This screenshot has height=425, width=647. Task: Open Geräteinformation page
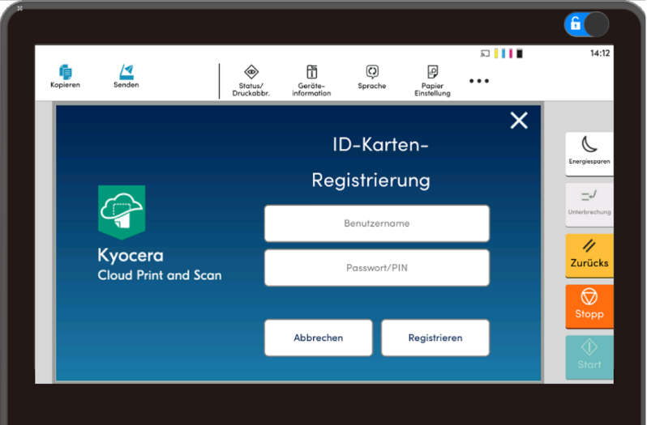[x=311, y=81]
